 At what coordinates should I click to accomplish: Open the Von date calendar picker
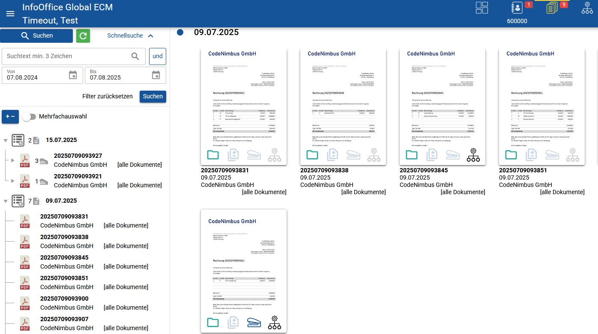tap(73, 75)
